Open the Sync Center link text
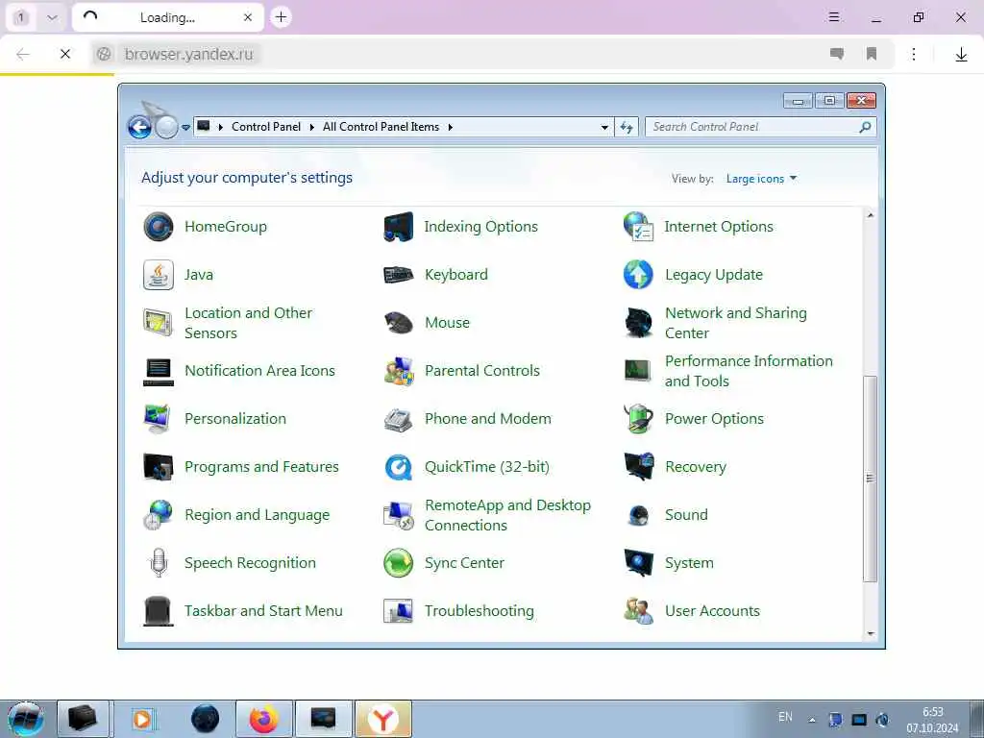Screen dimensions: 984x738 tap(464, 563)
